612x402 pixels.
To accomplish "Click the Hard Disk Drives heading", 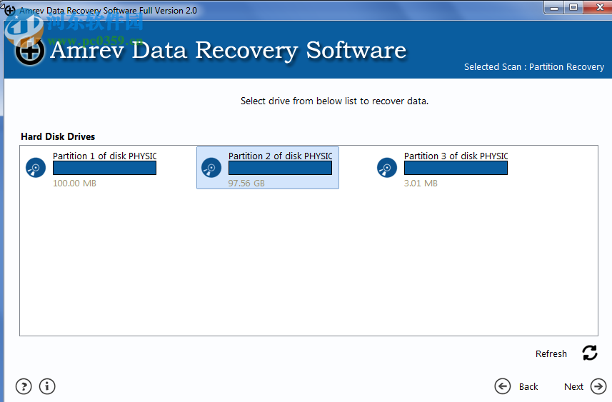I will 58,136.
